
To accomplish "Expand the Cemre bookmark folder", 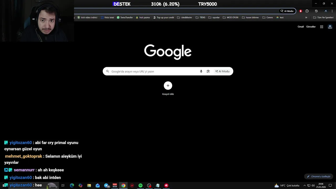I will tap(267, 18).
